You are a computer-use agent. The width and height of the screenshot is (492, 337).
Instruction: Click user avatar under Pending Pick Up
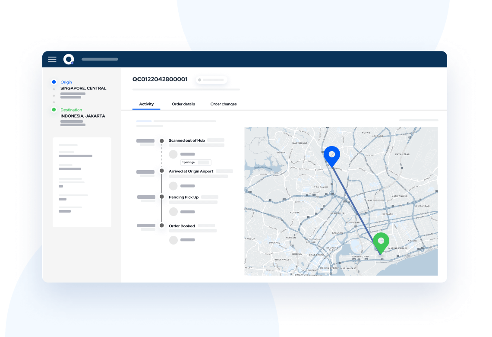coord(173,212)
